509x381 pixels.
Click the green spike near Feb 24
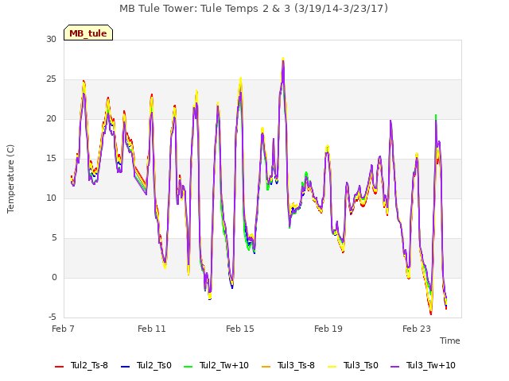[436, 116]
